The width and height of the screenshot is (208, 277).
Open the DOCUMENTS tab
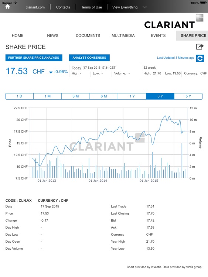[88, 35]
